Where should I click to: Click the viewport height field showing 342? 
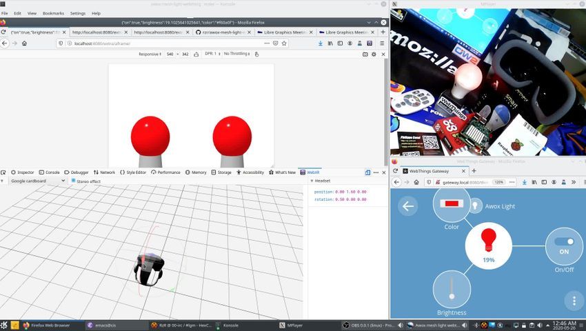(x=185, y=54)
